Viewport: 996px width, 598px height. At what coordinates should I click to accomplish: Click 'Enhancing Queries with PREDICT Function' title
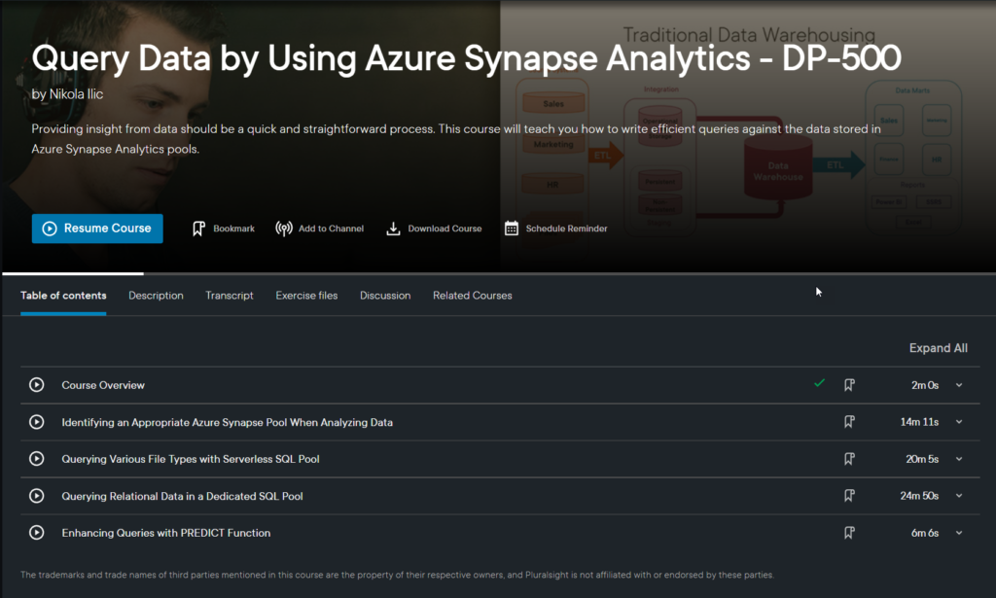[165, 533]
